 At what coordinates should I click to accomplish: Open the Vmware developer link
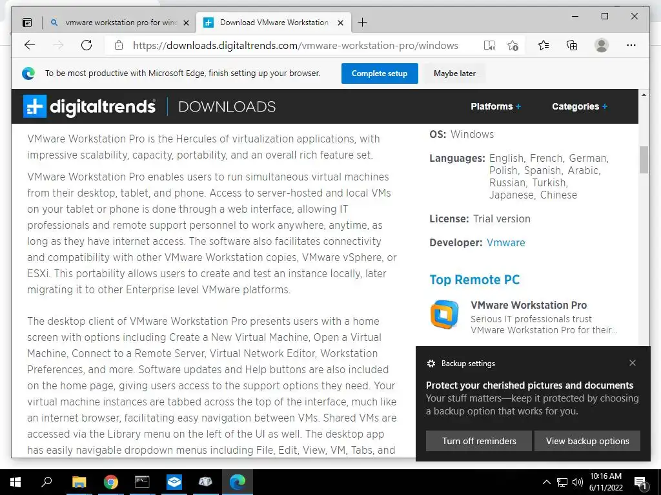[506, 242]
